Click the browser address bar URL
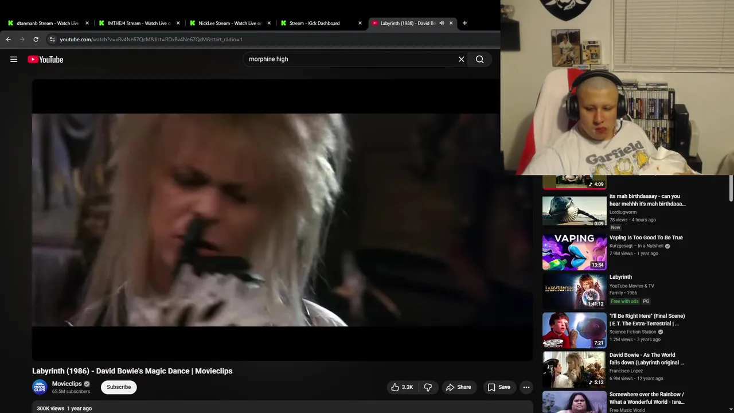The image size is (734, 413). tap(151, 40)
